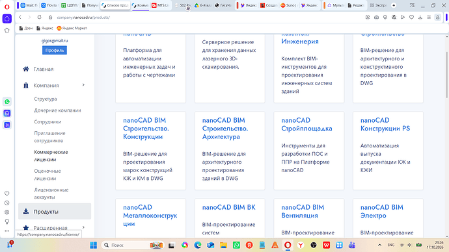Open the Windows Start menu
449x252 pixels.
[x=93, y=245]
